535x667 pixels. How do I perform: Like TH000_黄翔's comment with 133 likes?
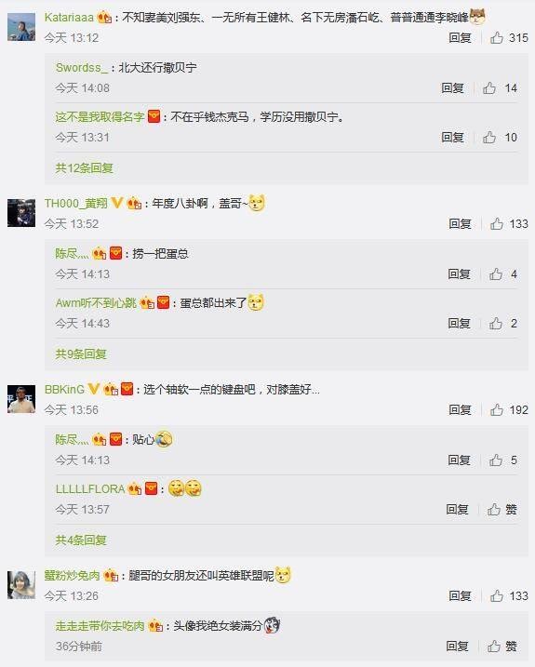point(496,224)
